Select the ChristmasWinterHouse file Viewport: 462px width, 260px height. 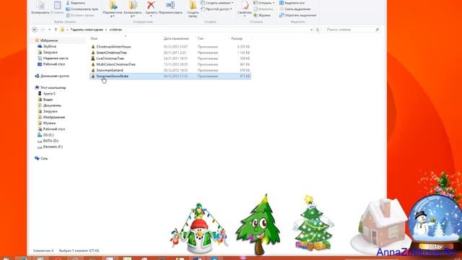point(170,46)
